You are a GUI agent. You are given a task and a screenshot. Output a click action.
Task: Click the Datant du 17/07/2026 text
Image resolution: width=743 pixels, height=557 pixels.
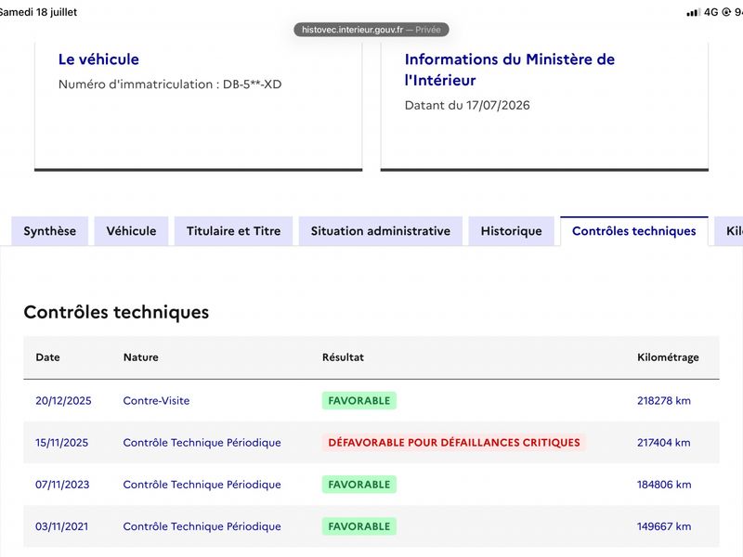[467, 105]
